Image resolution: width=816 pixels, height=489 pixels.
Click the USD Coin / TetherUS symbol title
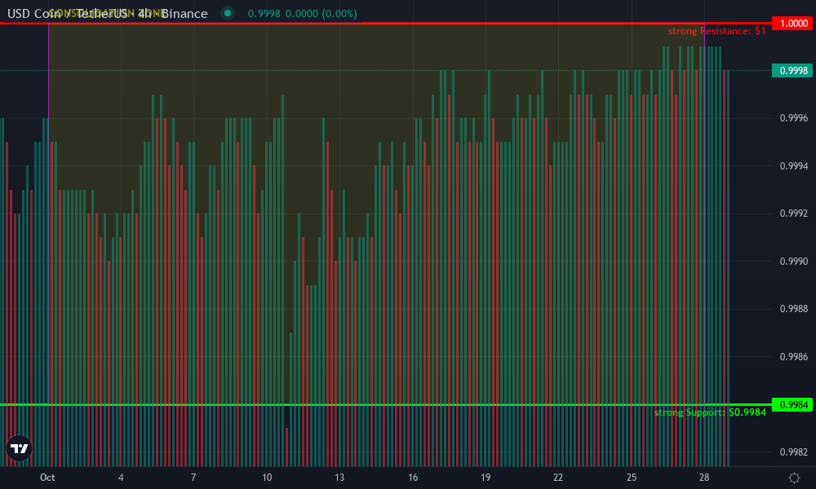coord(108,14)
